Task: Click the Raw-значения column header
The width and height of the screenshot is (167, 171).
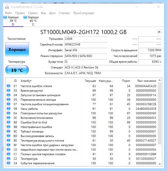Action: (147, 81)
